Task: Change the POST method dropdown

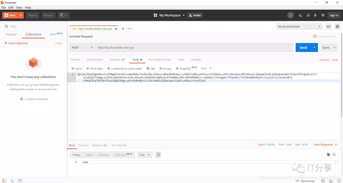Action: [82, 48]
